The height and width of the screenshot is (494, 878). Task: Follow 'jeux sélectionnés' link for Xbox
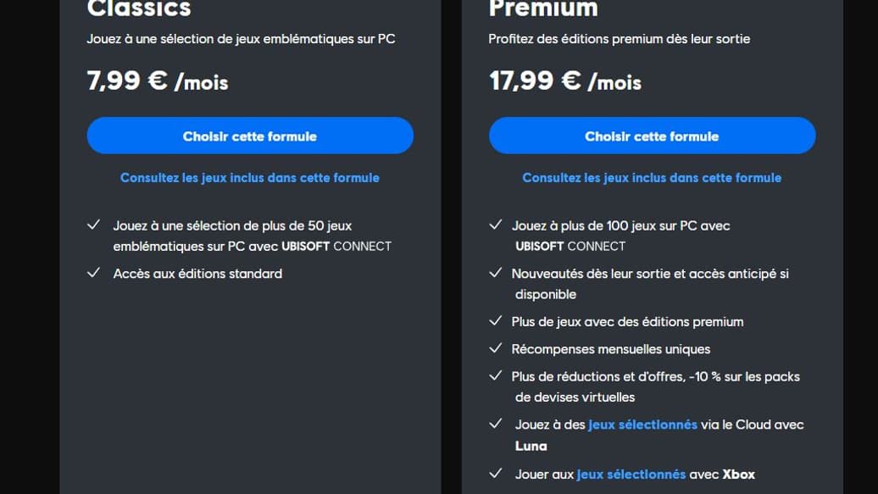pos(631,475)
